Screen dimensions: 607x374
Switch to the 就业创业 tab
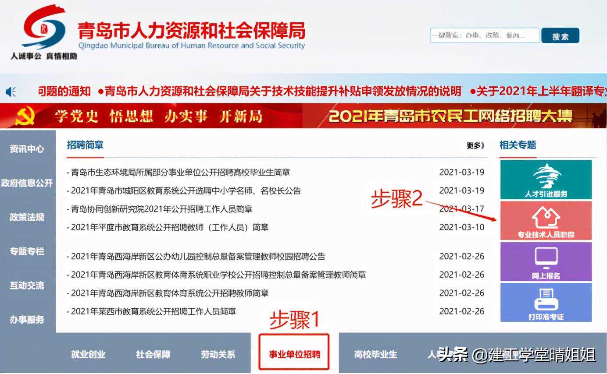[x=88, y=354]
